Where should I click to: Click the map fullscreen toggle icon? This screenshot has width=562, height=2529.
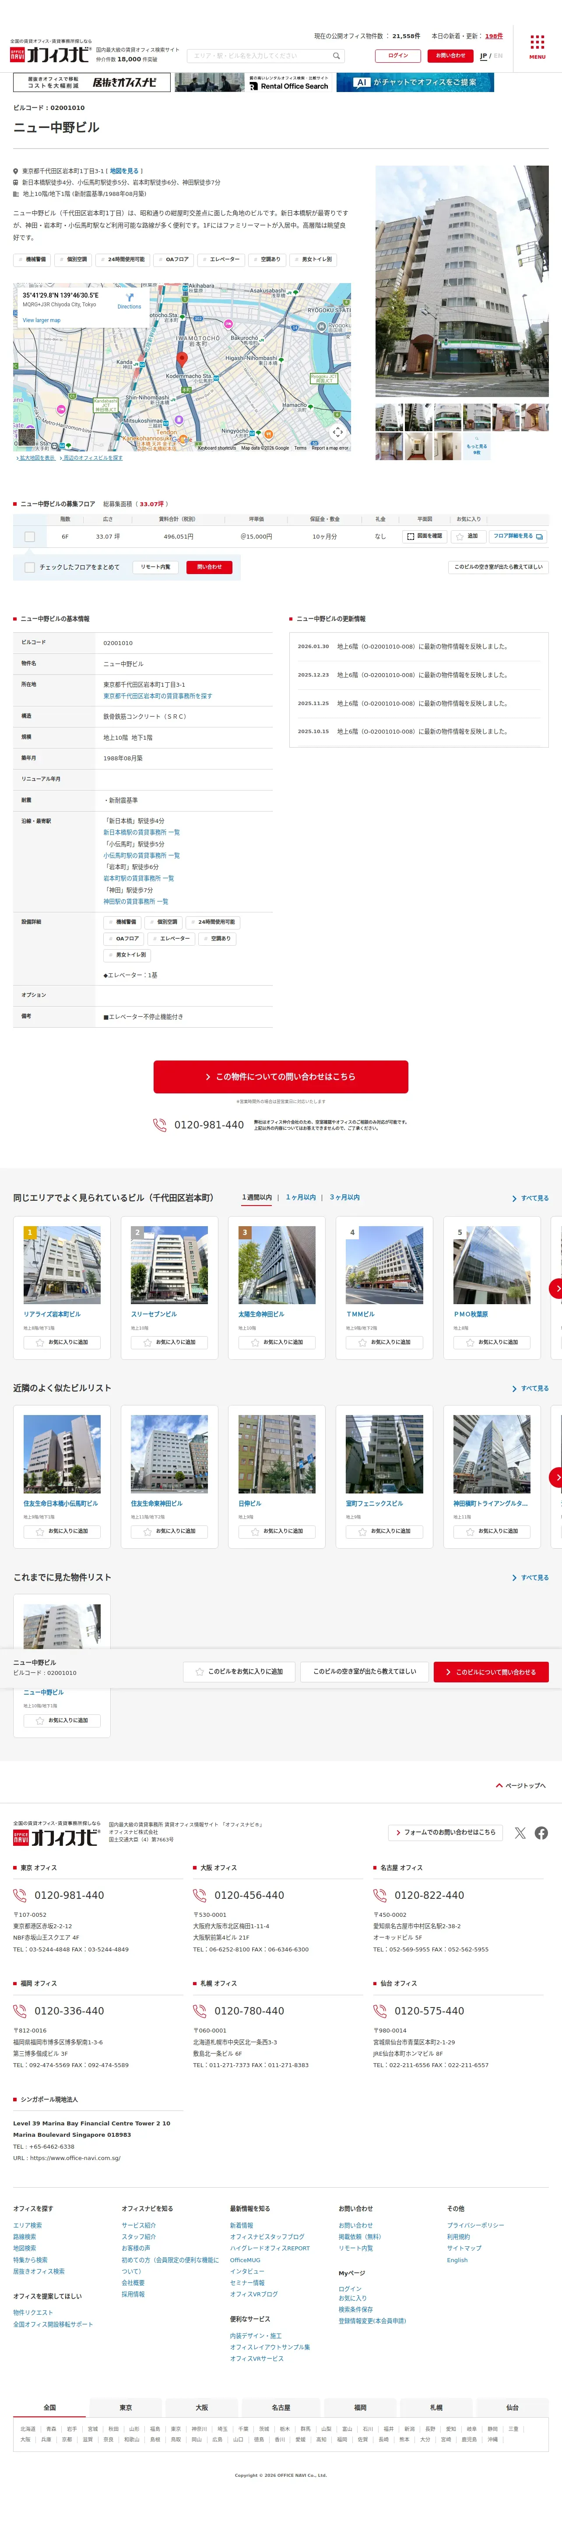tap(337, 432)
